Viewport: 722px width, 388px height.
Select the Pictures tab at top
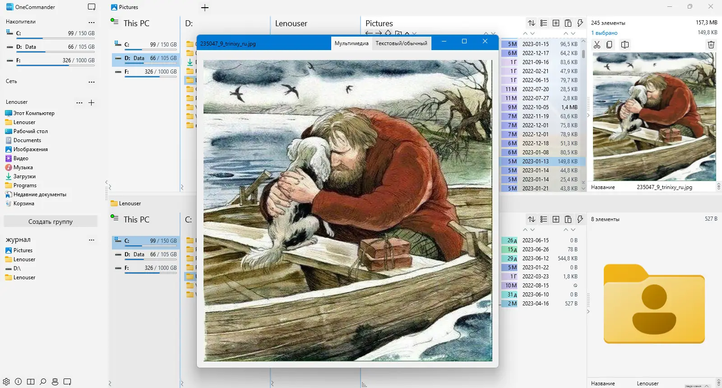[x=125, y=7]
